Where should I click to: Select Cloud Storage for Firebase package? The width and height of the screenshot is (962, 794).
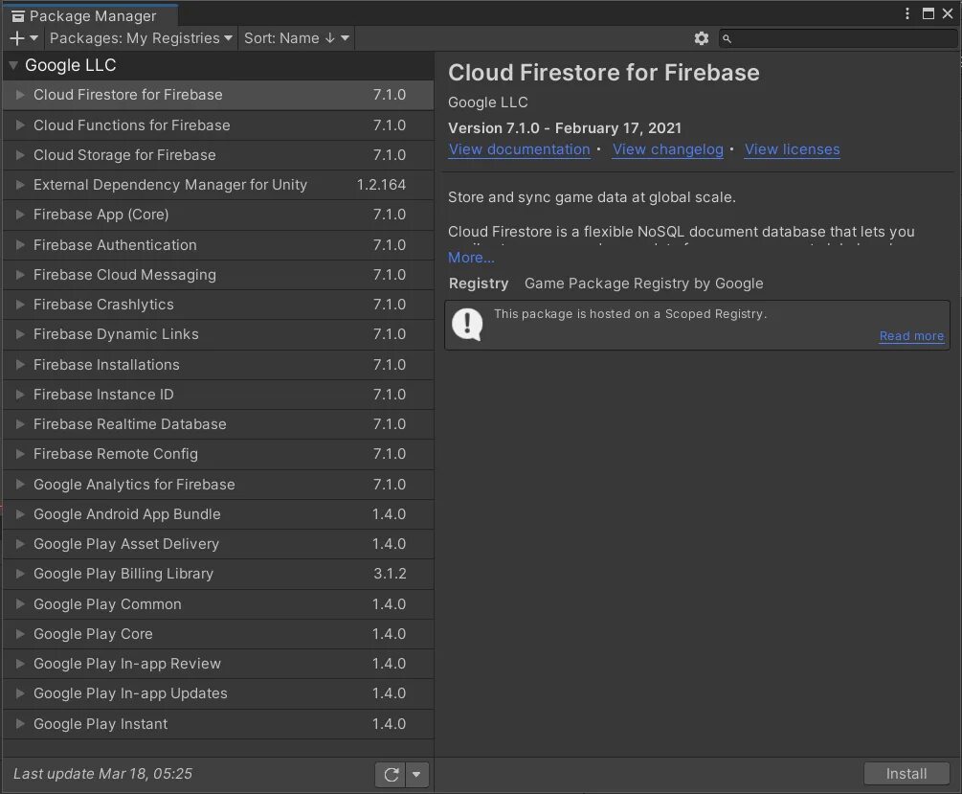coord(218,155)
